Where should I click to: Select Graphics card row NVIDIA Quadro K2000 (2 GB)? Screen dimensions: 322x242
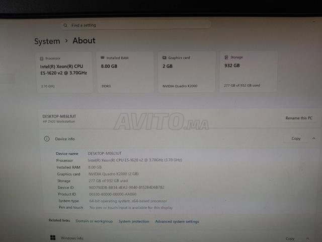click(114, 174)
